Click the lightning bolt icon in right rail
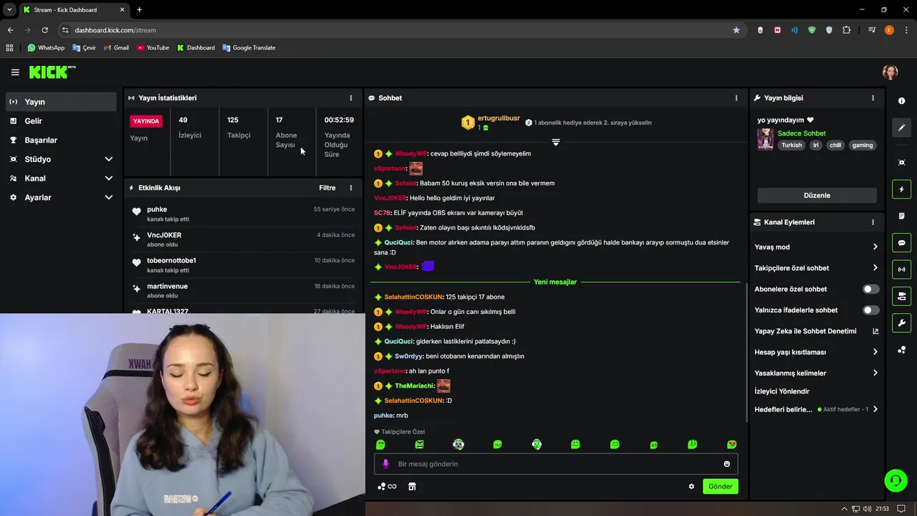Image resolution: width=917 pixels, height=516 pixels. coord(902,189)
